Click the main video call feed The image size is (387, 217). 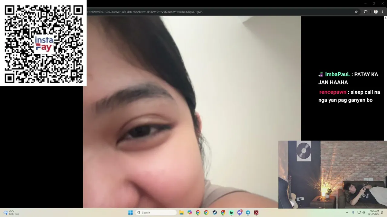[192, 112]
